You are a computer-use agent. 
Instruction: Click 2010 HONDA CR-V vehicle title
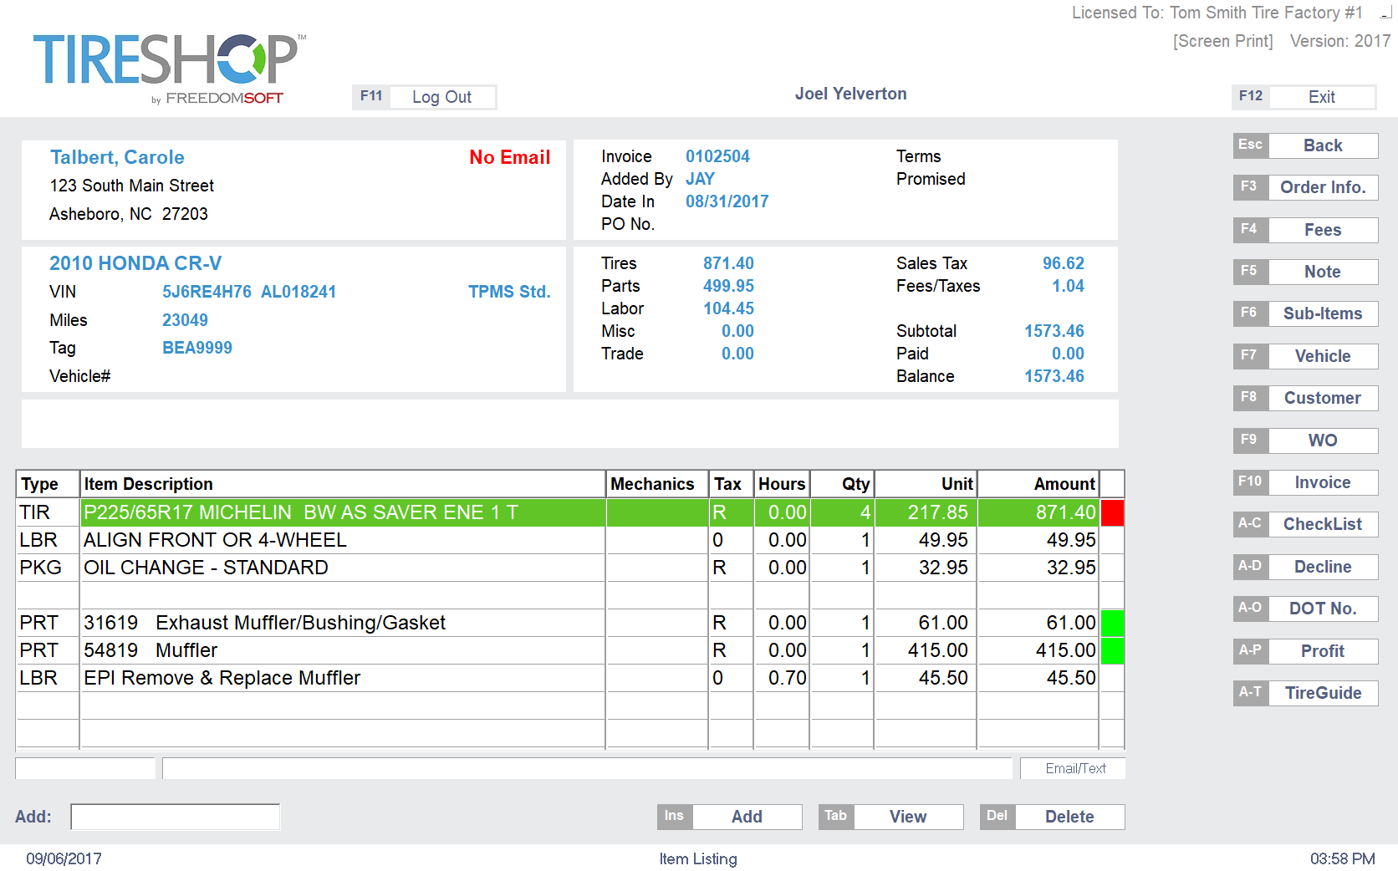pos(135,263)
